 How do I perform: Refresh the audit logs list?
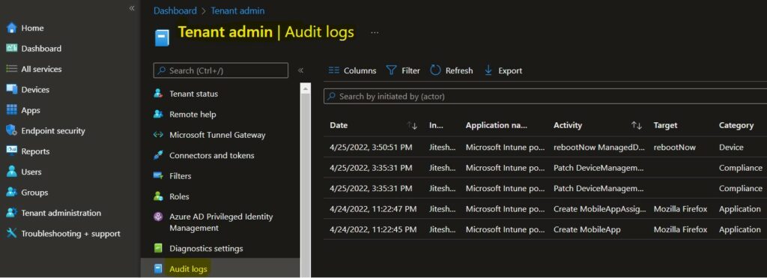pyautogui.click(x=452, y=70)
